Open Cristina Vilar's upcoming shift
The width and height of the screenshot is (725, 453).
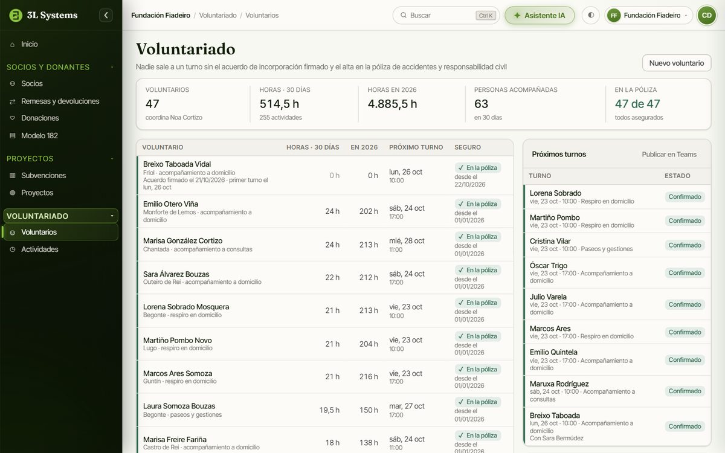click(x=617, y=245)
